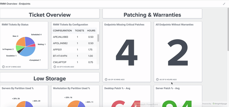Click the Low Storage header
229x107 pixels.
click(x=50, y=78)
